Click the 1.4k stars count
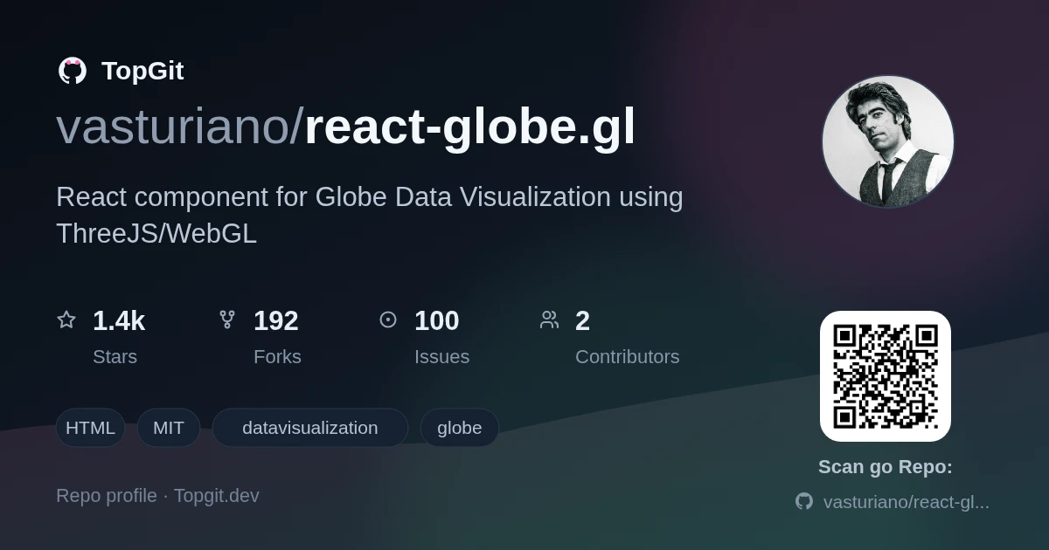The image size is (1049, 550). [x=119, y=320]
